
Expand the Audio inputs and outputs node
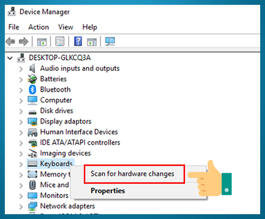[x=21, y=69]
